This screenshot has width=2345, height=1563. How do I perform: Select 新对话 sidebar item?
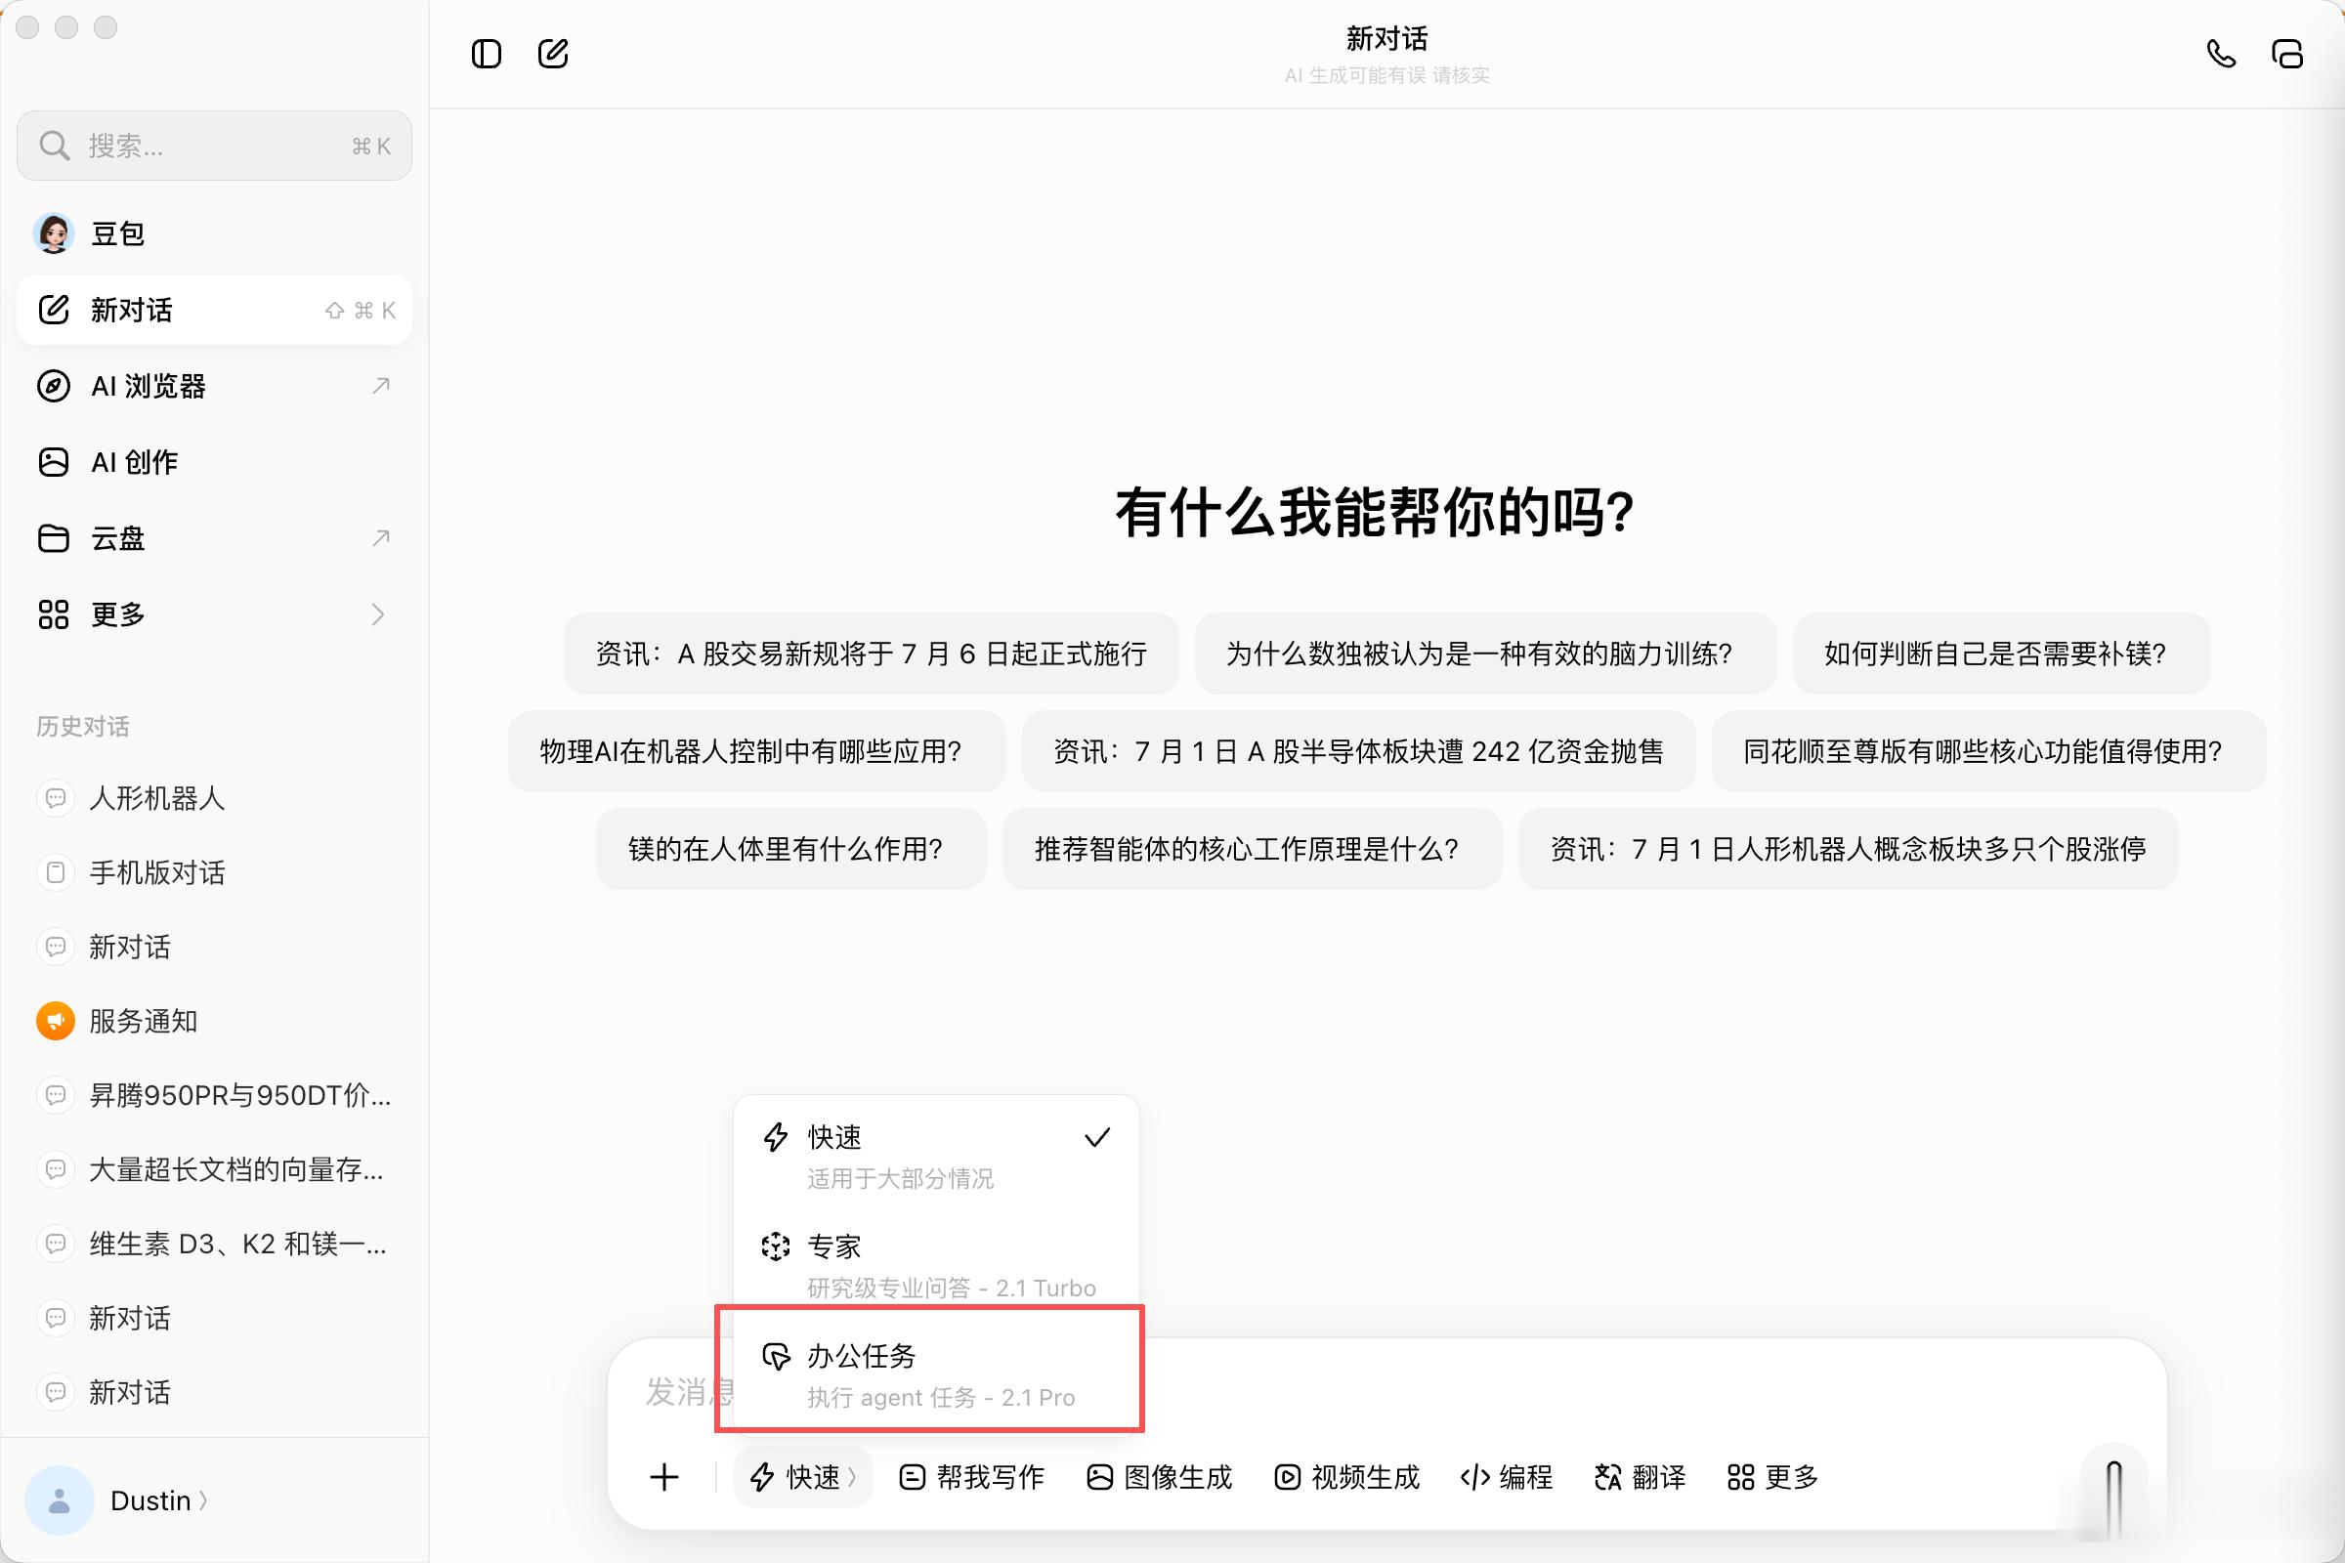214,310
